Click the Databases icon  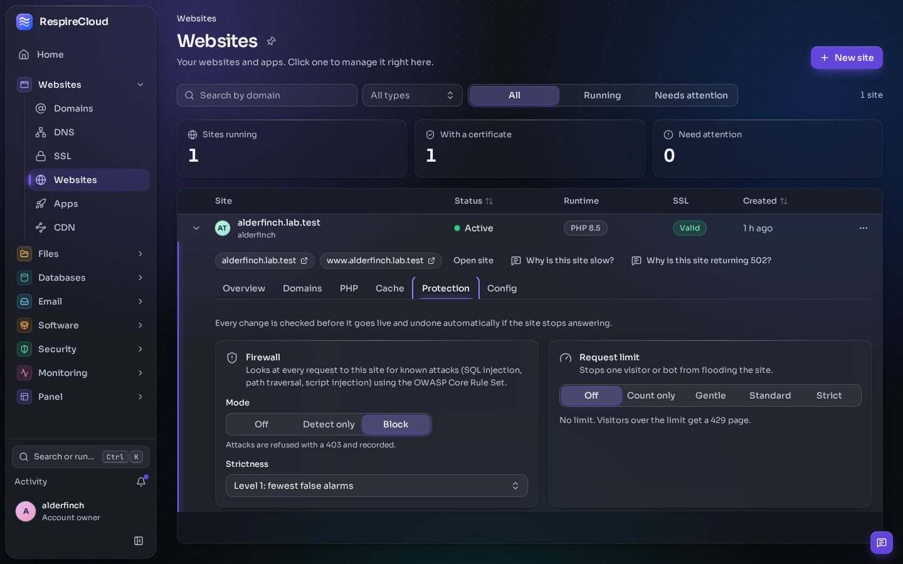(24, 278)
